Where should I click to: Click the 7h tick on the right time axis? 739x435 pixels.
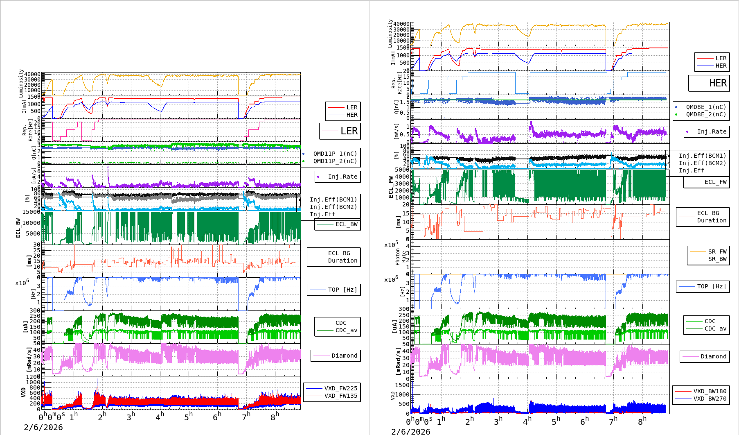tap(613, 421)
